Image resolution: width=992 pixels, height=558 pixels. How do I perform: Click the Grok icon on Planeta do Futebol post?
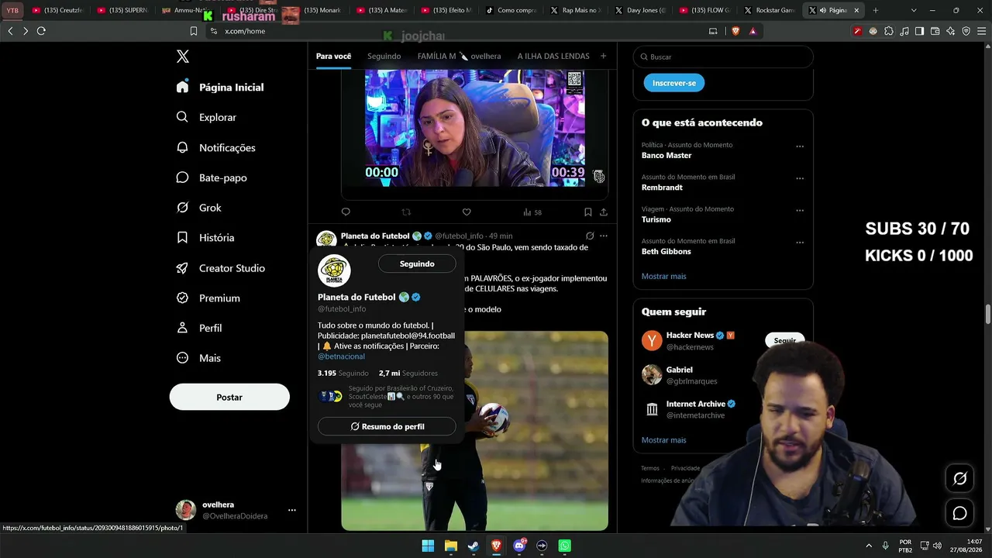tap(590, 236)
